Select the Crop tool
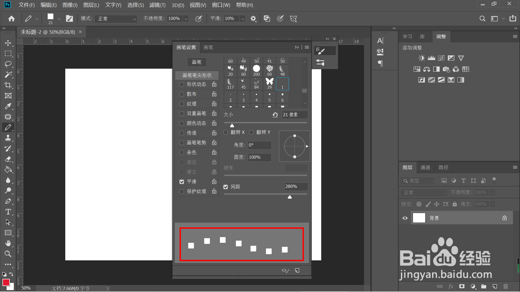Image resolution: width=520 pixels, height=292 pixels. pos(8,85)
